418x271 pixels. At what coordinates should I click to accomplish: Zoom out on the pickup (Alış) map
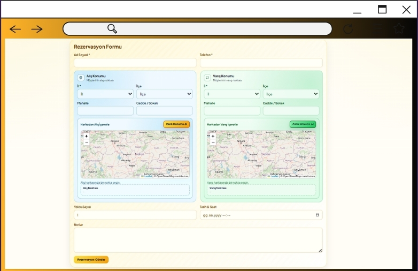[x=87, y=142]
